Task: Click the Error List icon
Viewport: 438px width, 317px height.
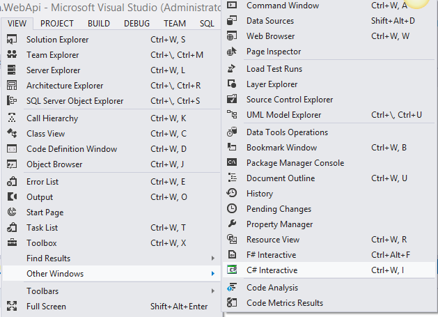Action: pyautogui.click(x=12, y=181)
